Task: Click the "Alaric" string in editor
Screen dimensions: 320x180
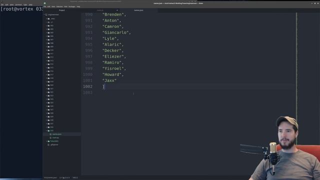Action: pyautogui.click(x=112, y=44)
